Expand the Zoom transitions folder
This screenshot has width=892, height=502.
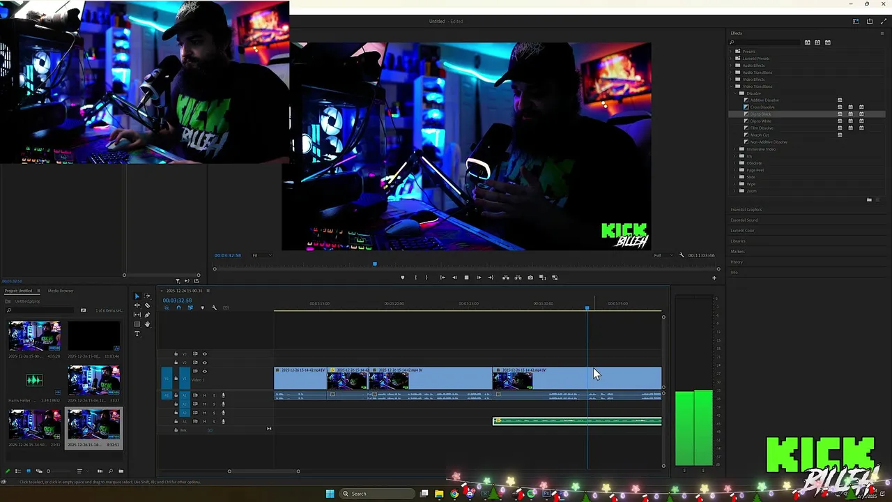pos(736,191)
